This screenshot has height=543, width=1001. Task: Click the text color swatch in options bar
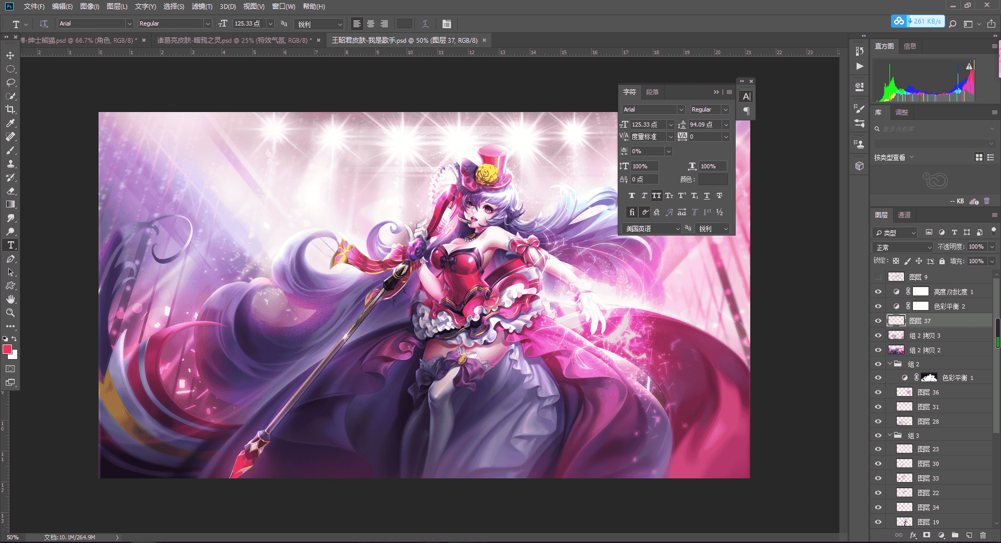pyautogui.click(x=404, y=24)
